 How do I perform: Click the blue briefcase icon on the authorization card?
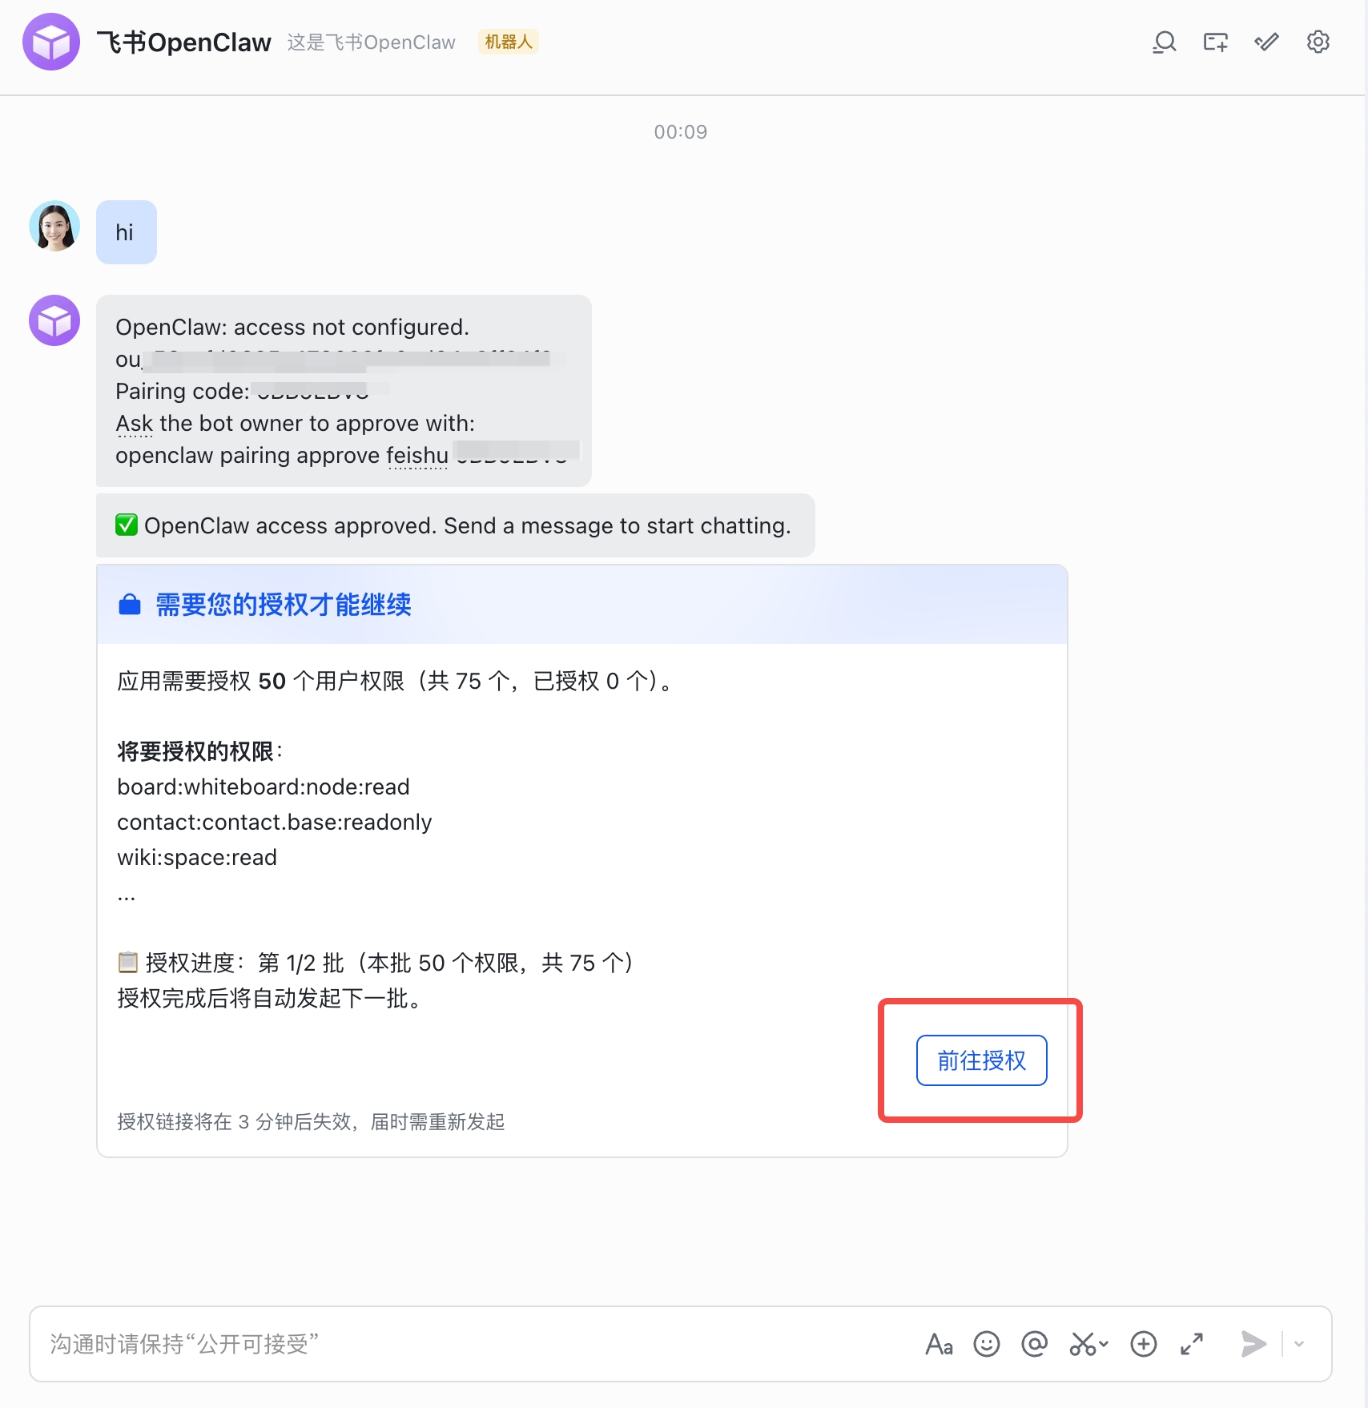coord(130,605)
